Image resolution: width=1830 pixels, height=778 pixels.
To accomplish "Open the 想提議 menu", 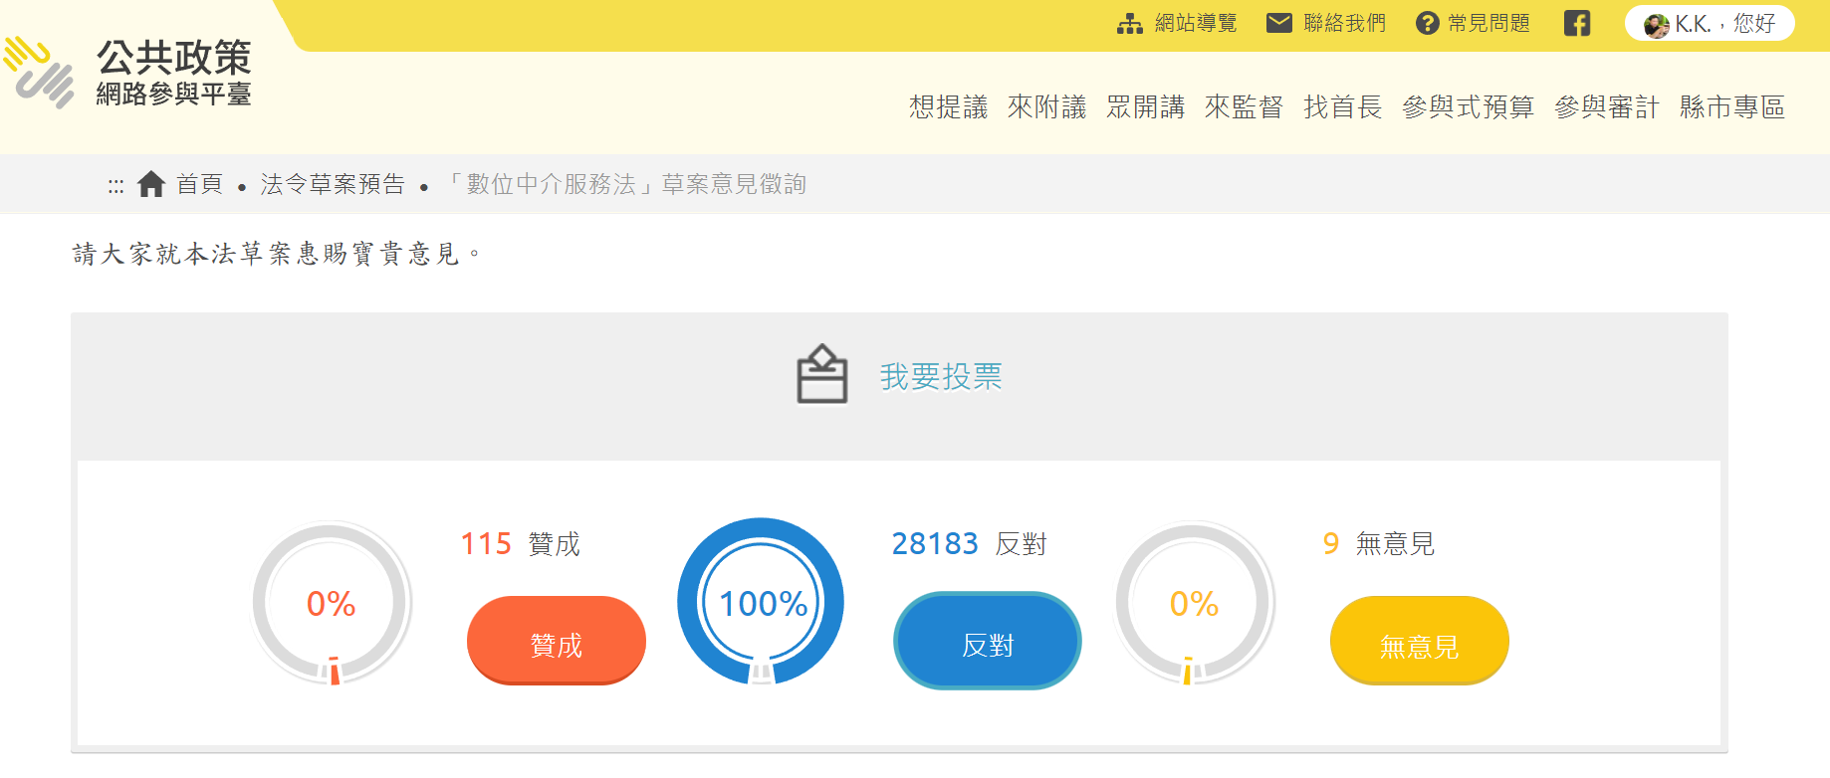I will click(x=948, y=107).
